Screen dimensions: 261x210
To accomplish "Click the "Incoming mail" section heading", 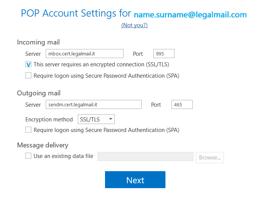I will tap(38, 42).
